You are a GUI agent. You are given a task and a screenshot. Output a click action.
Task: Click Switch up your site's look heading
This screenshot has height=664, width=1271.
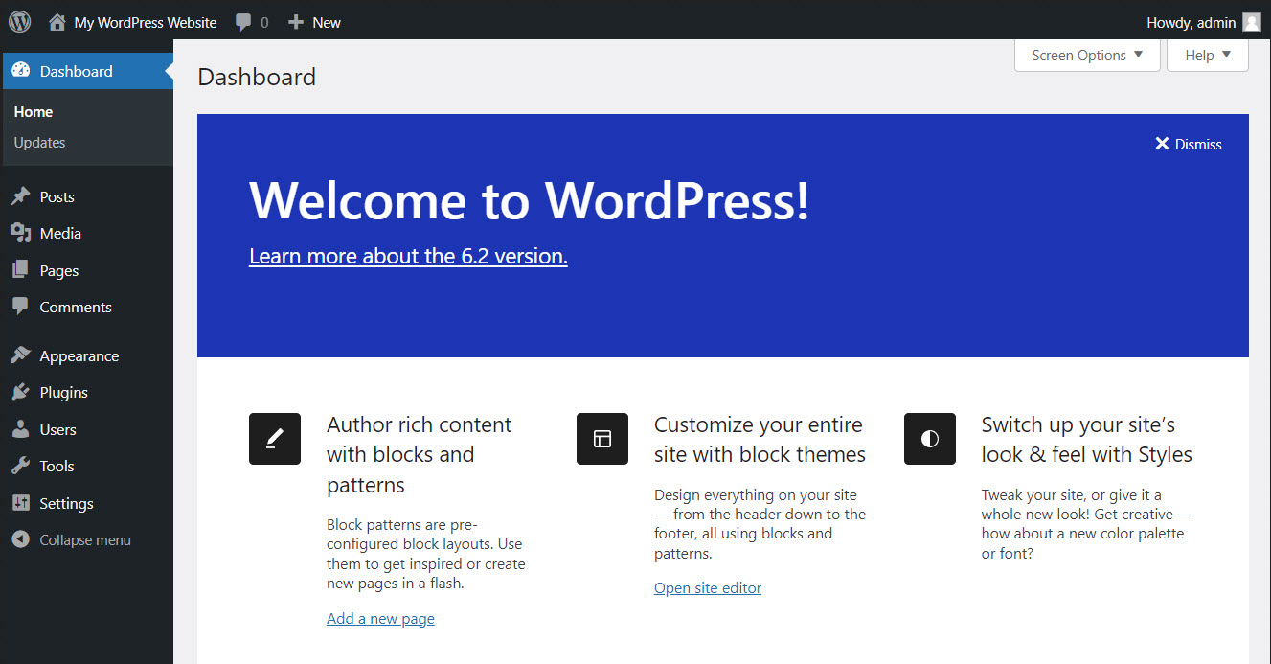tap(1087, 439)
